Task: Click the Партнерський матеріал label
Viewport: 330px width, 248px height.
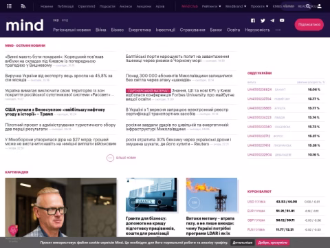Action: tap(148, 91)
